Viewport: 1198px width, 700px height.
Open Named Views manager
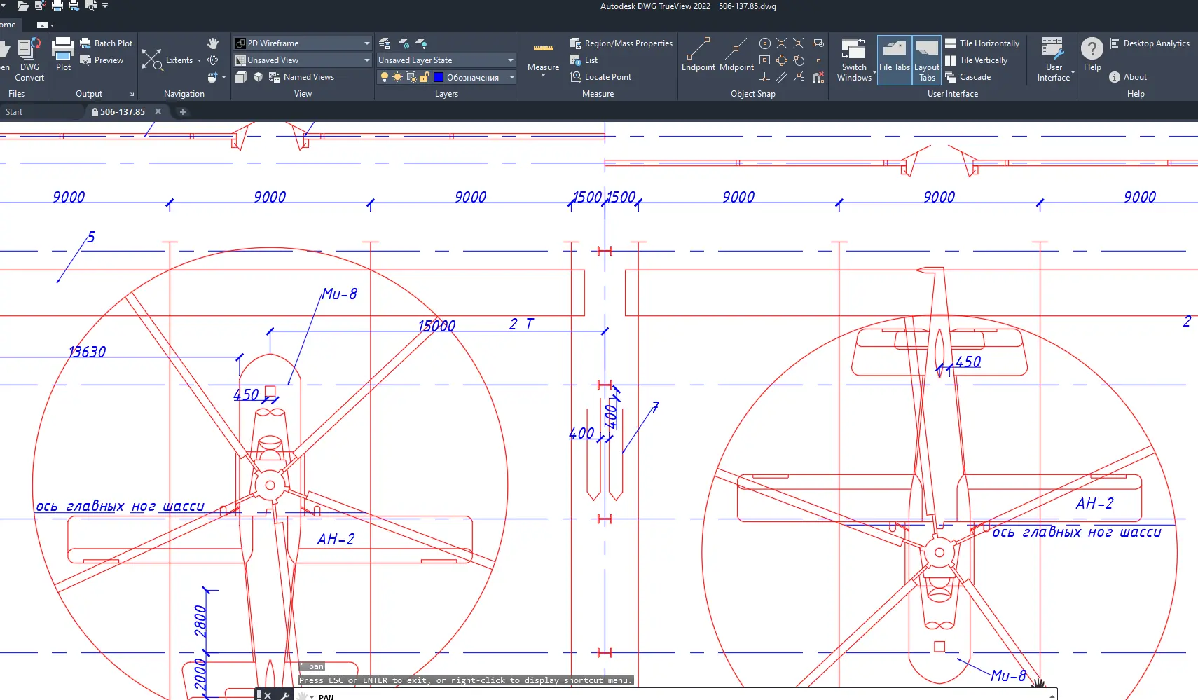pos(302,77)
